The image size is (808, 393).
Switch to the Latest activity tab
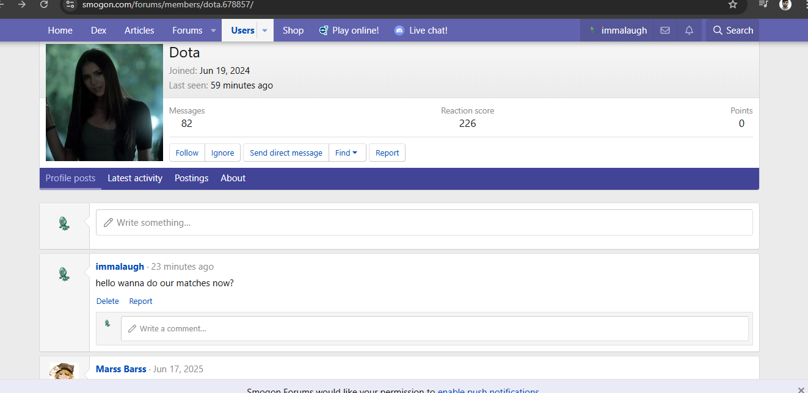coord(135,178)
